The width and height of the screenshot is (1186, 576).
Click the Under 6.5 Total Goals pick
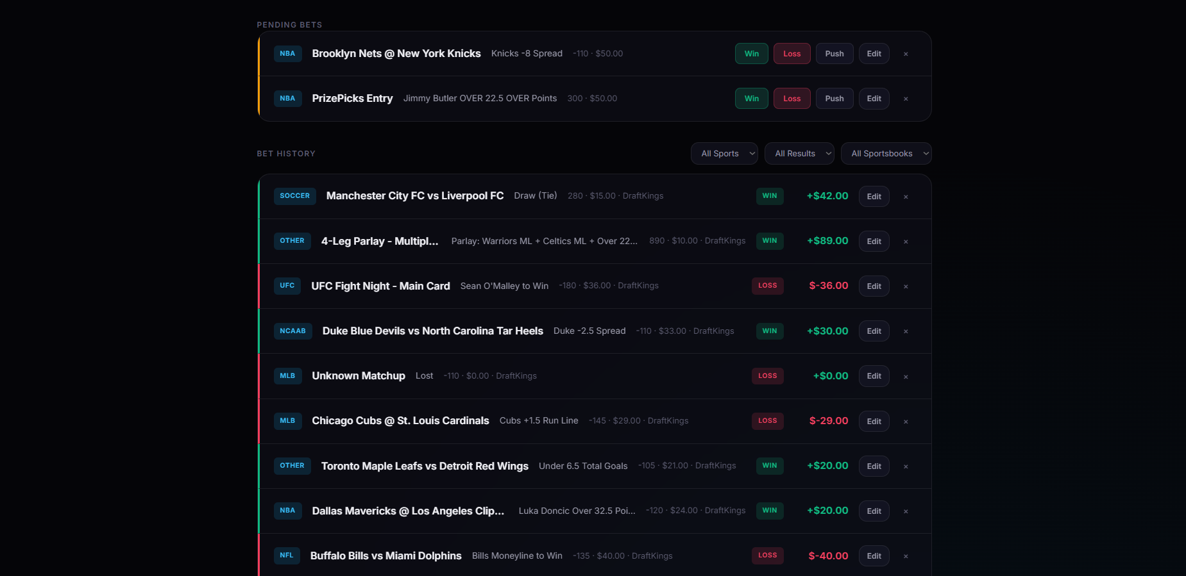[x=583, y=466]
